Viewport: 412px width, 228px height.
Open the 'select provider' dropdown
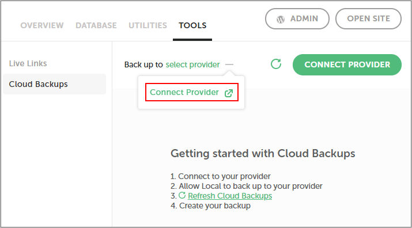click(x=192, y=64)
